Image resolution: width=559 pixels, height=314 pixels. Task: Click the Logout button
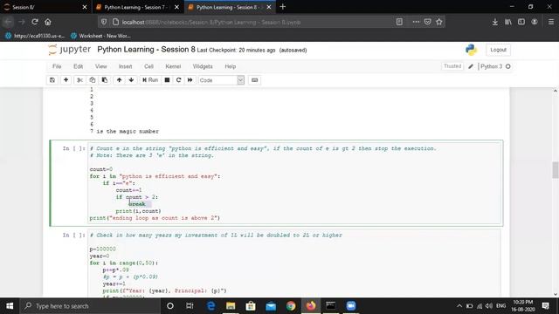coord(498,50)
